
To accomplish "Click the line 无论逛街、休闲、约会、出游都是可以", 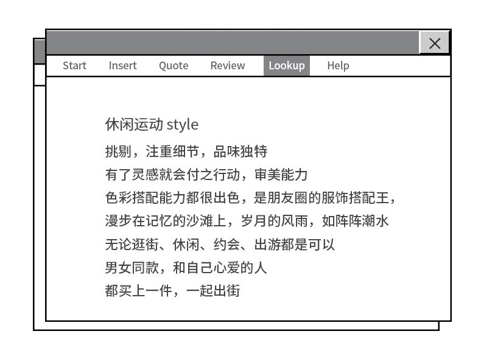I will coord(220,245).
